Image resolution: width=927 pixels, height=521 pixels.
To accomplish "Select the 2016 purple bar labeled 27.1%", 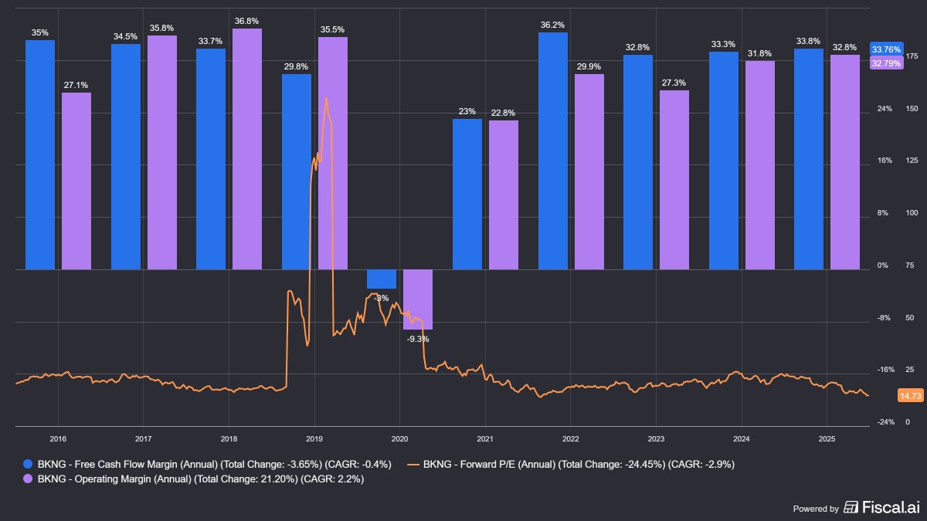I will (x=76, y=181).
